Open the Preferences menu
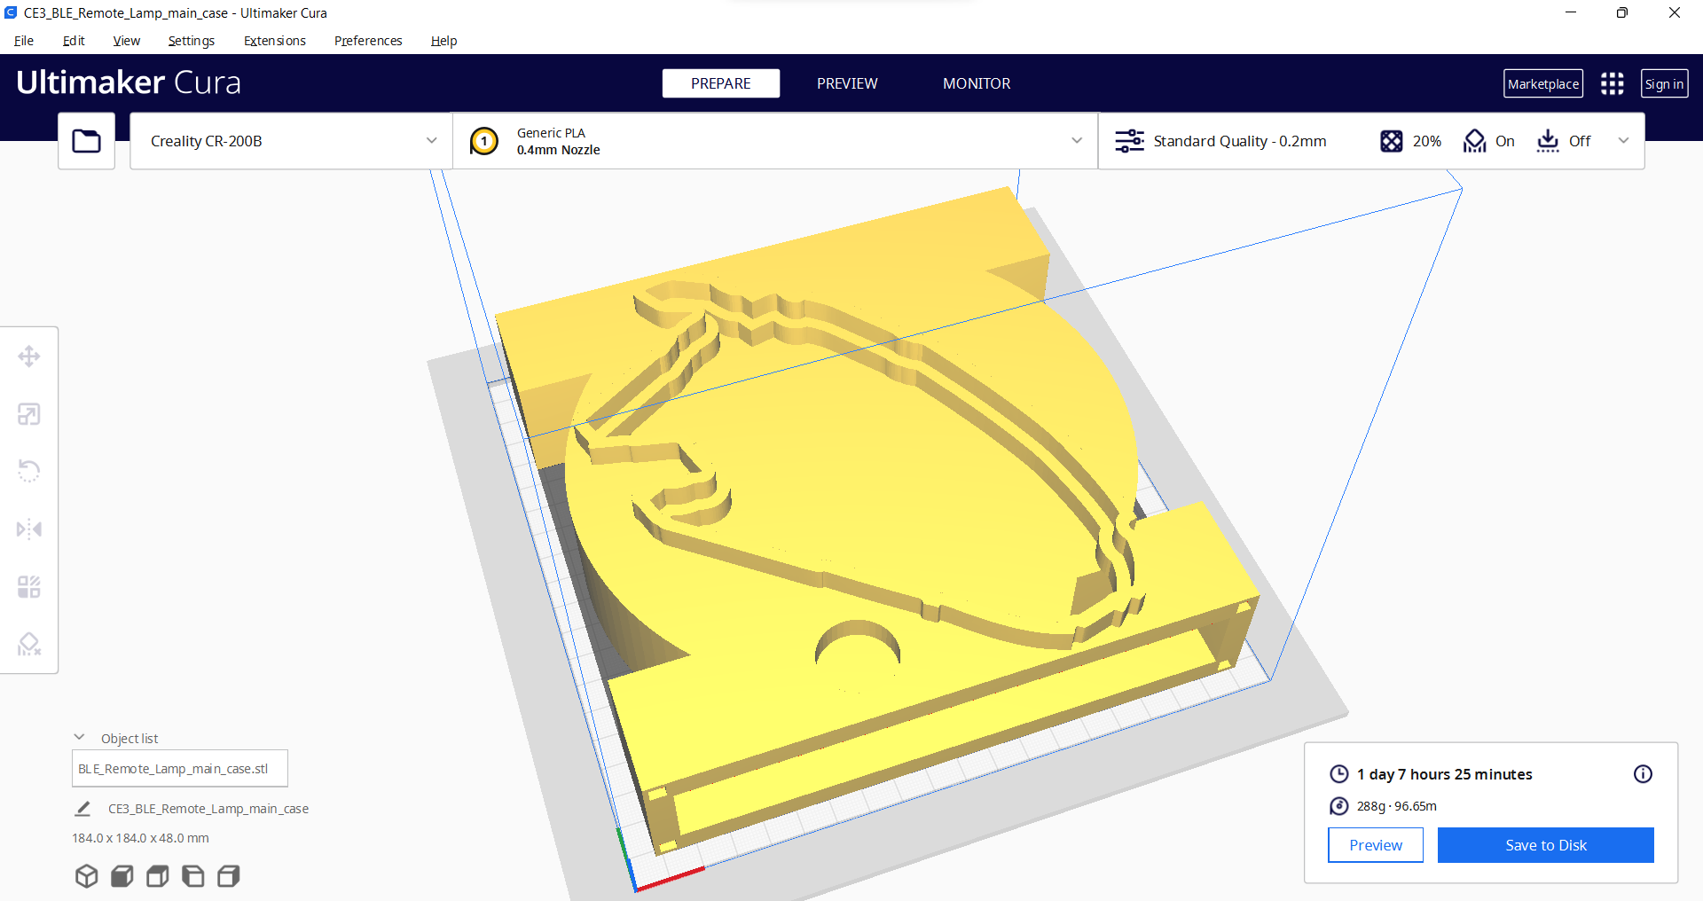Image resolution: width=1703 pixels, height=901 pixels. pyautogui.click(x=368, y=41)
